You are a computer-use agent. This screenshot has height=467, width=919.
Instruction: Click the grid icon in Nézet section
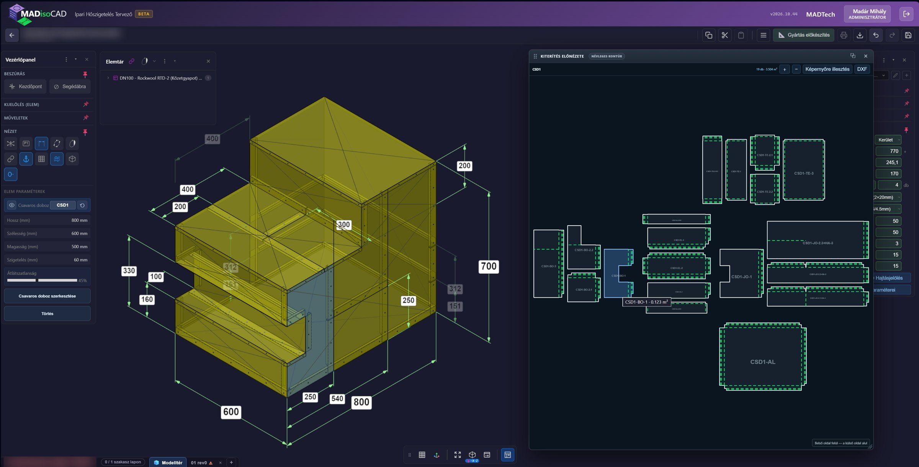41,159
